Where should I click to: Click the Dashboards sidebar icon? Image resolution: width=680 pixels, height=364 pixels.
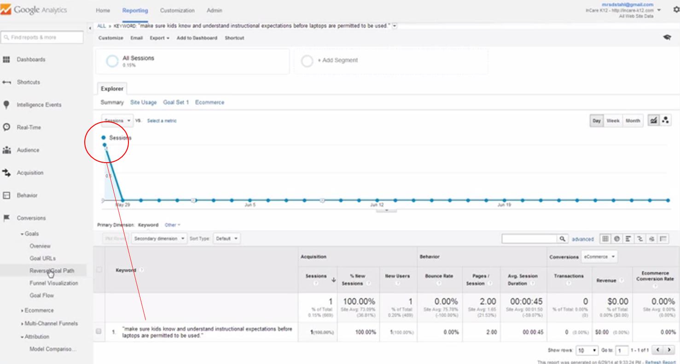click(6, 59)
